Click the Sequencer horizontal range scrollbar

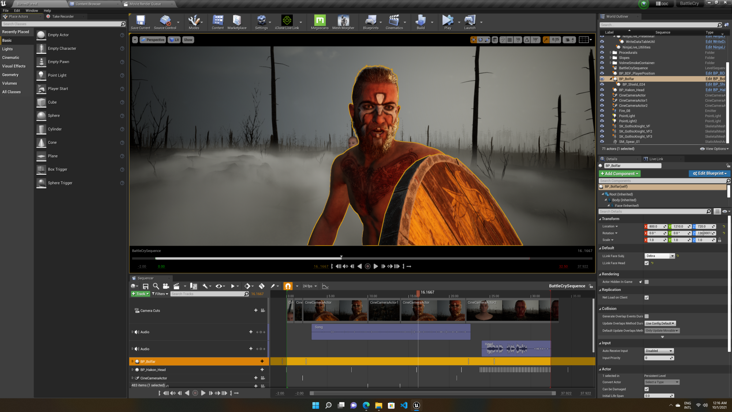tap(432, 393)
